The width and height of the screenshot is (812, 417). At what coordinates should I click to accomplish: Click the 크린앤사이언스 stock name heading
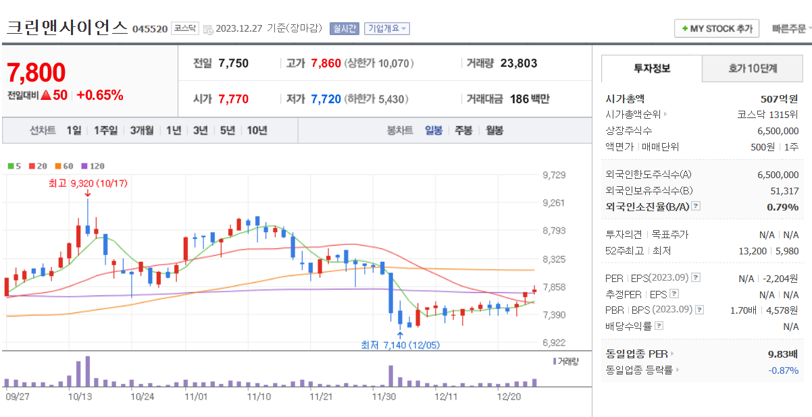pyautogui.click(x=67, y=28)
